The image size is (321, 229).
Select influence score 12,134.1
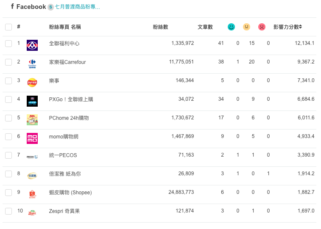(304, 43)
